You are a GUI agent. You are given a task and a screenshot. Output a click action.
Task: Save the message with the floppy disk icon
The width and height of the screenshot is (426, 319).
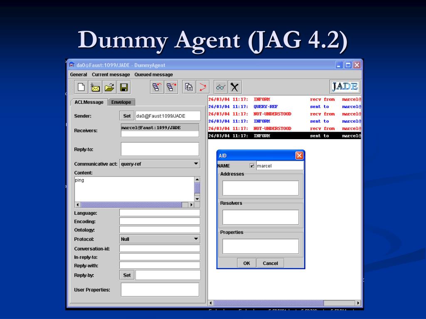pos(124,87)
